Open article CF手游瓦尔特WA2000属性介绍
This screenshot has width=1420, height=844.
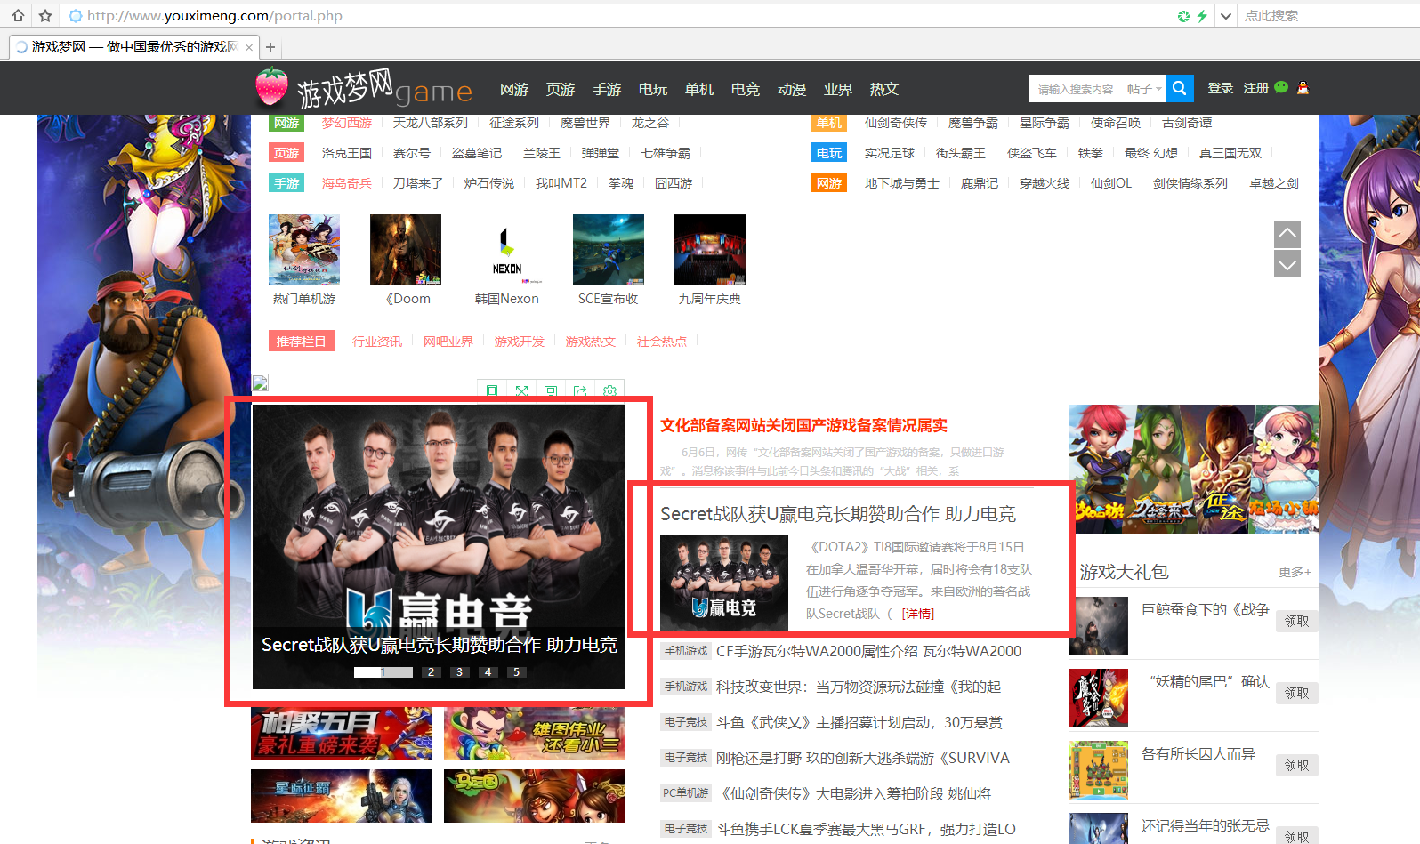coord(868,651)
